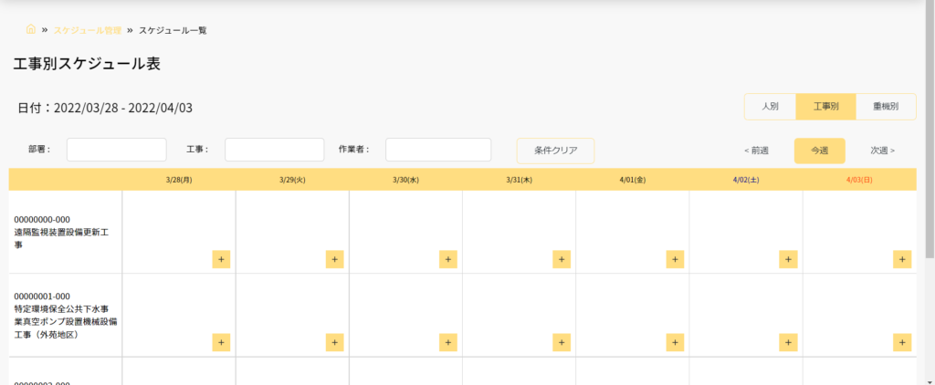Add schedule for 遠隔監視装置設備更新工事 on 3/31

pyautogui.click(x=562, y=259)
